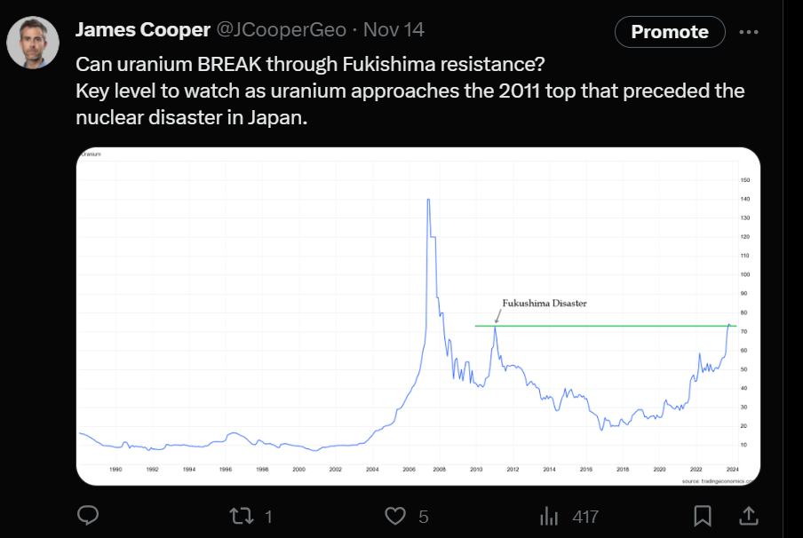Viewport: 803px width, 538px height.
Task: Click the repost count number 1
Action: tap(268, 517)
